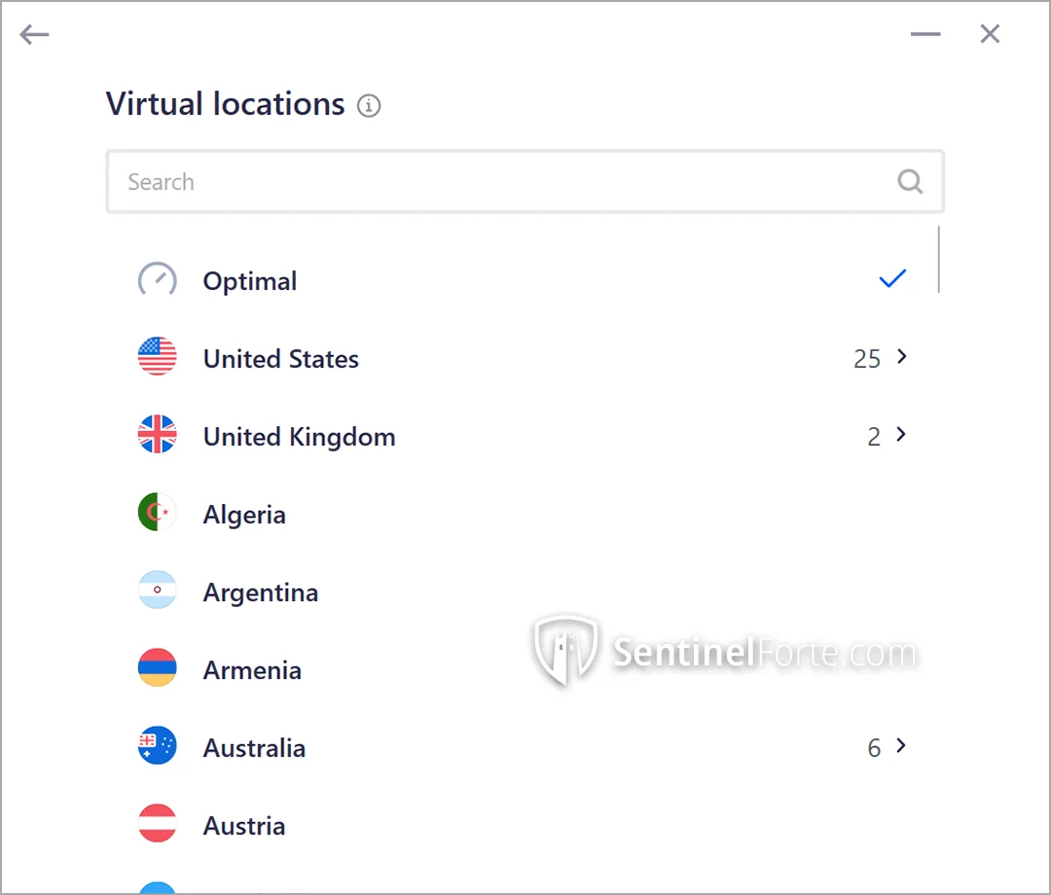Open the Virtual locations info icon

369,105
